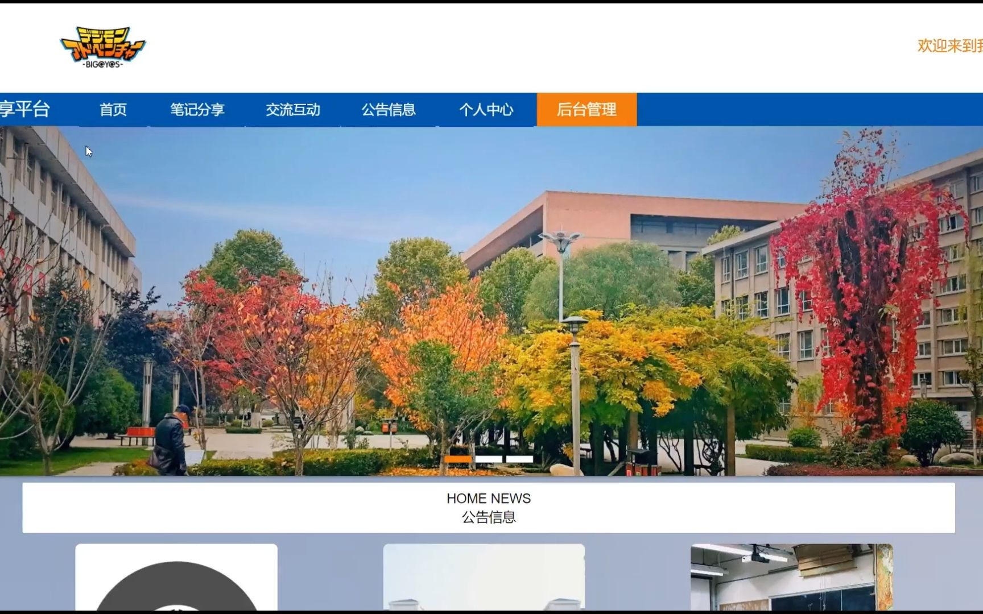
Task: Go to 交流互动 section
Action: click(x=293, y=109)
